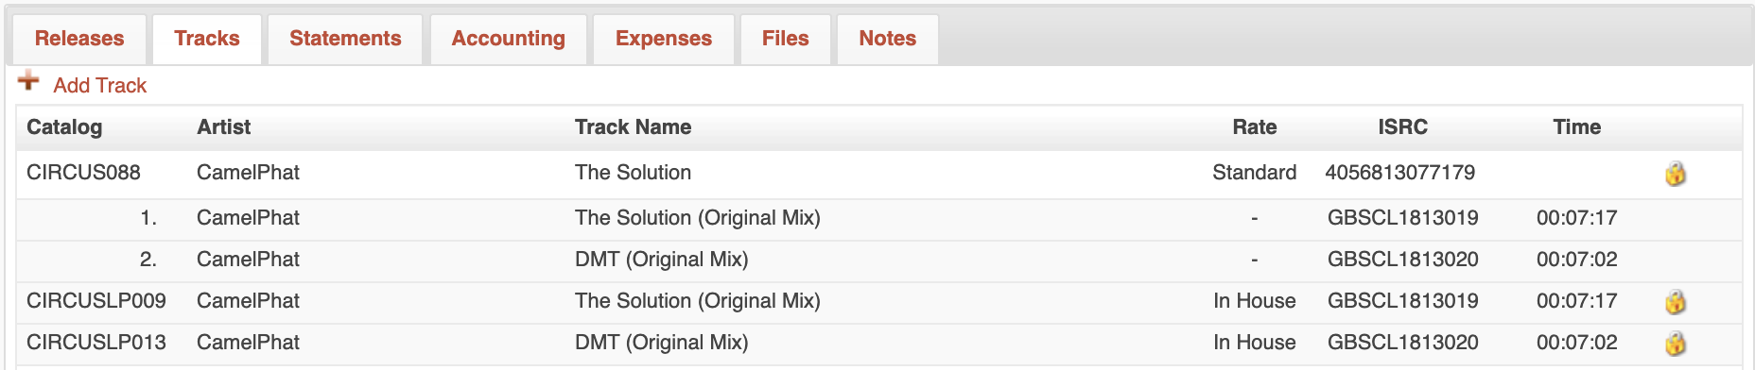Select the Expenses tab

click(664, 39)
